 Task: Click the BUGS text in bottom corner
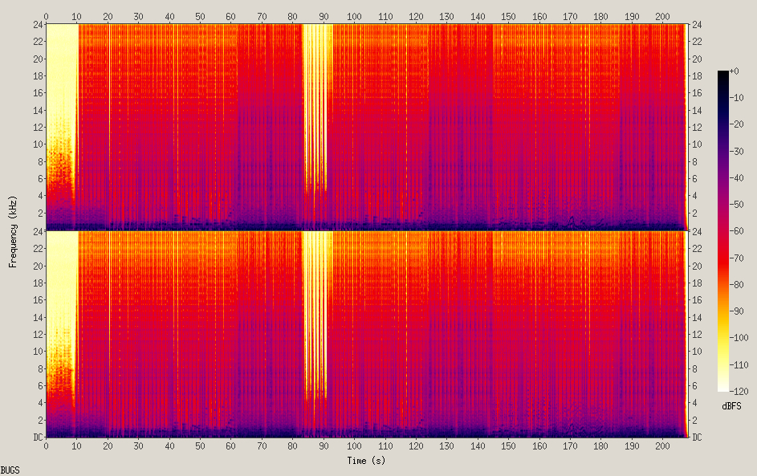10,470
